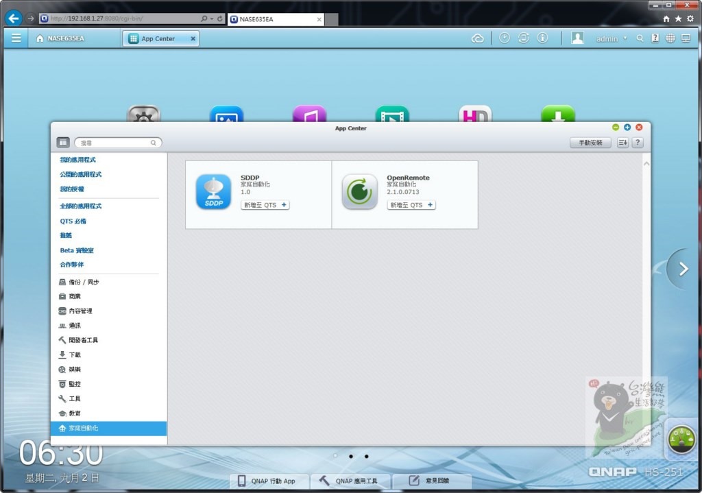
Task: Select the 家庭自動化 category
Action: click(x=109, y=428)
